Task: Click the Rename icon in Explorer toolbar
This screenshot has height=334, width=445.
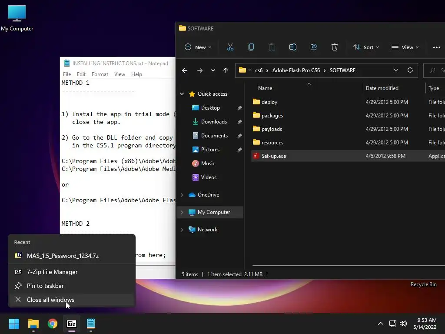Action: coord(292,47)
